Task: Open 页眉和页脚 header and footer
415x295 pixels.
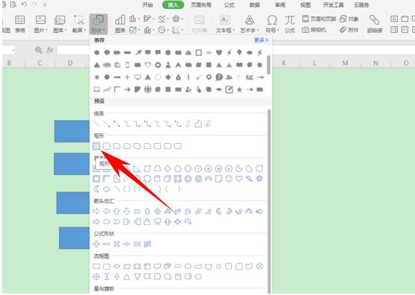Action: [319, 19]
